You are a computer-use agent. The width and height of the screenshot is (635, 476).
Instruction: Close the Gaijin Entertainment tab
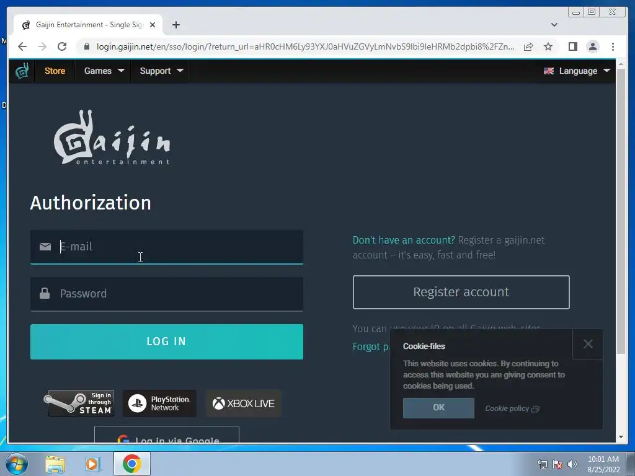tap(153, 25)
